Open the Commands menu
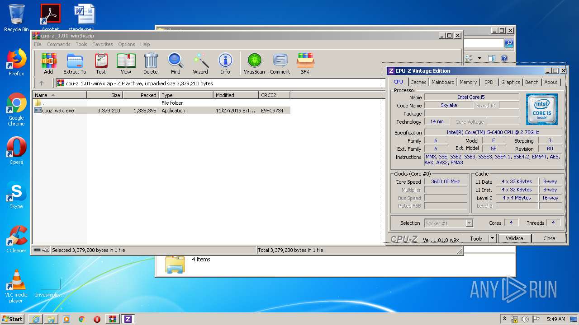This screenshot has height=325, width=579. click(x=58, y=44)
